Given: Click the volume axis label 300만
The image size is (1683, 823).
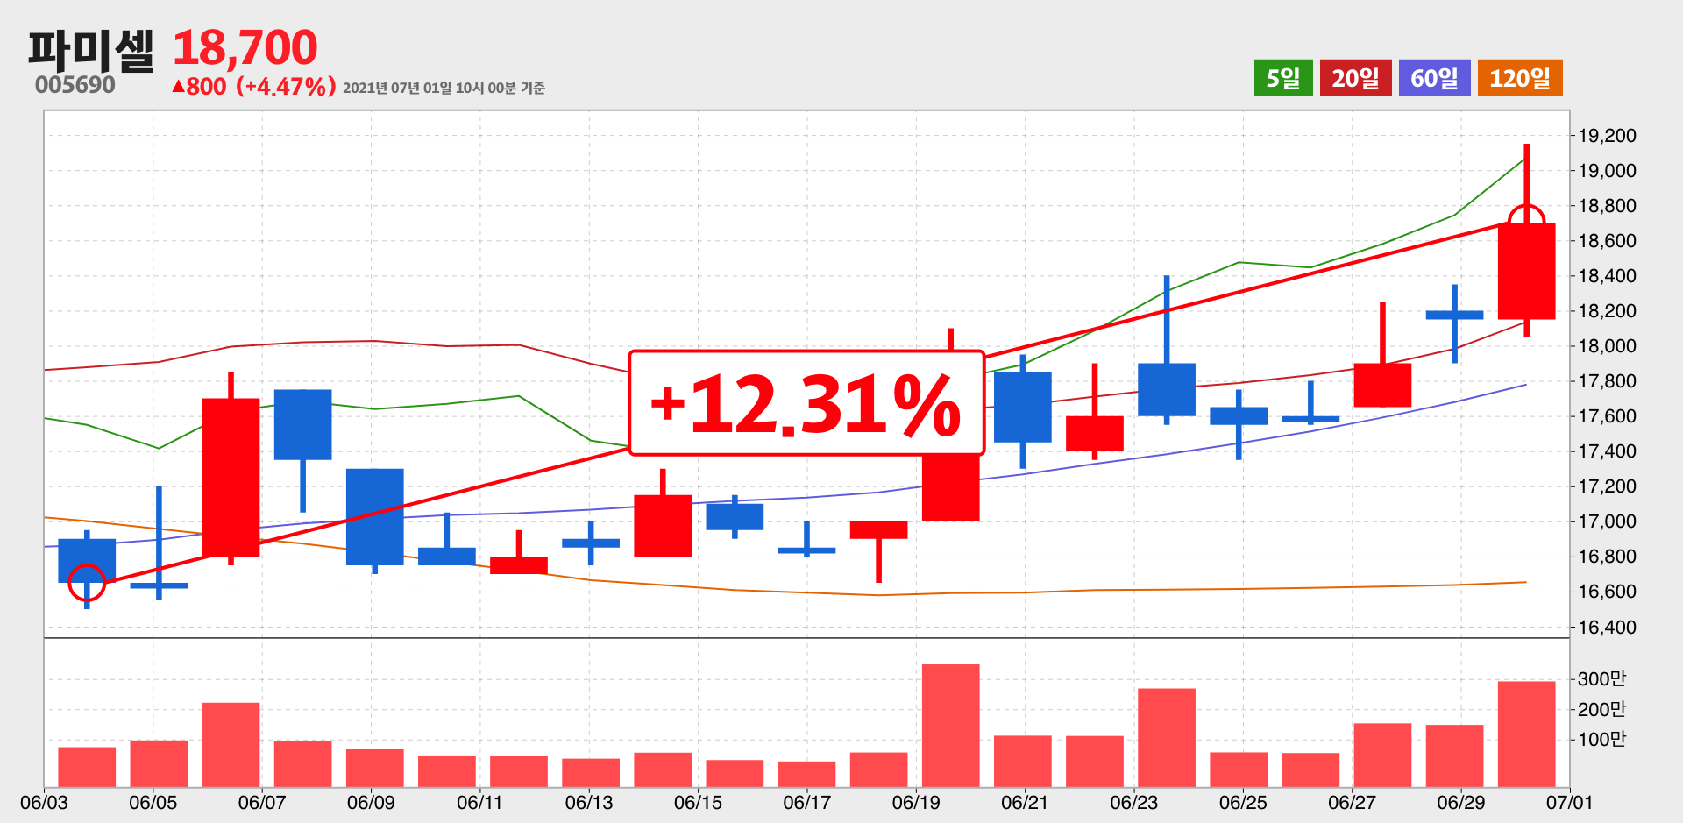Looking at the screenshot, I should [x=1601, y=678].
